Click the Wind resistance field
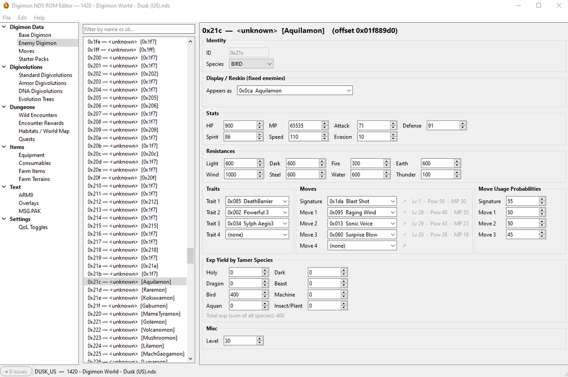 pyautogui.click(x=243, y=175)
